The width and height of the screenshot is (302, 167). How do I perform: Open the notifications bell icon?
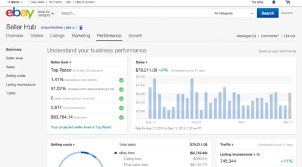[x=274, y=2]
